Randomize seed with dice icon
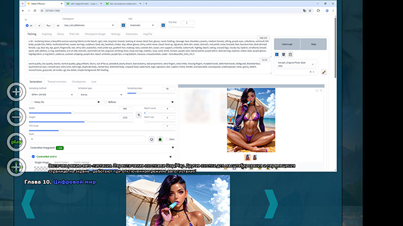Screen dimensions: 403x226 pyautogui.click(x=151, y=139)
